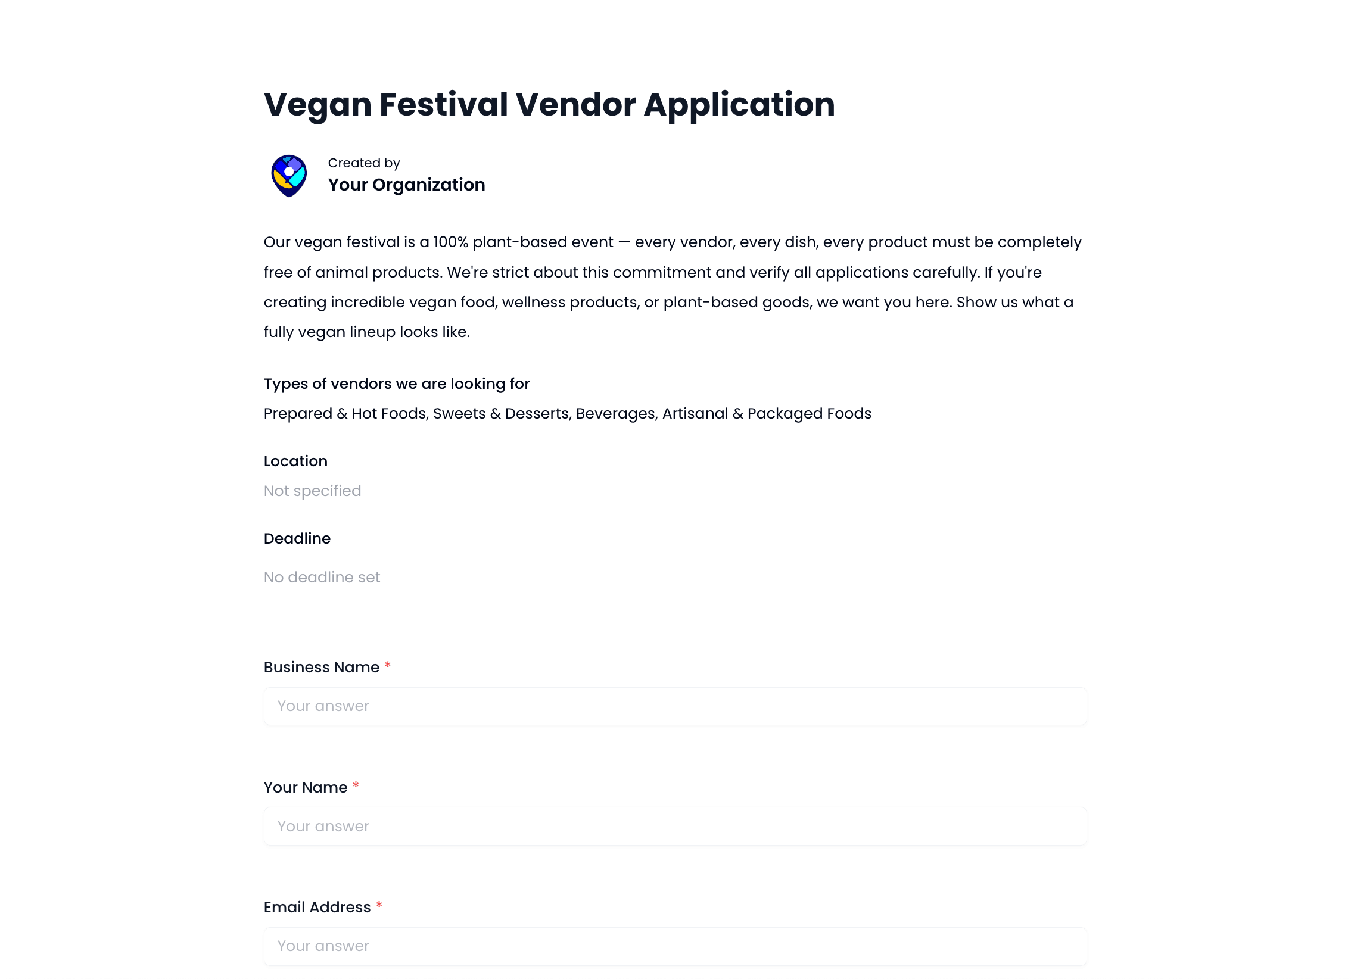The height and width of the screenshot is (979, 1351).
Task: Focus the Business Name answer field
Action: click(674, 706)
